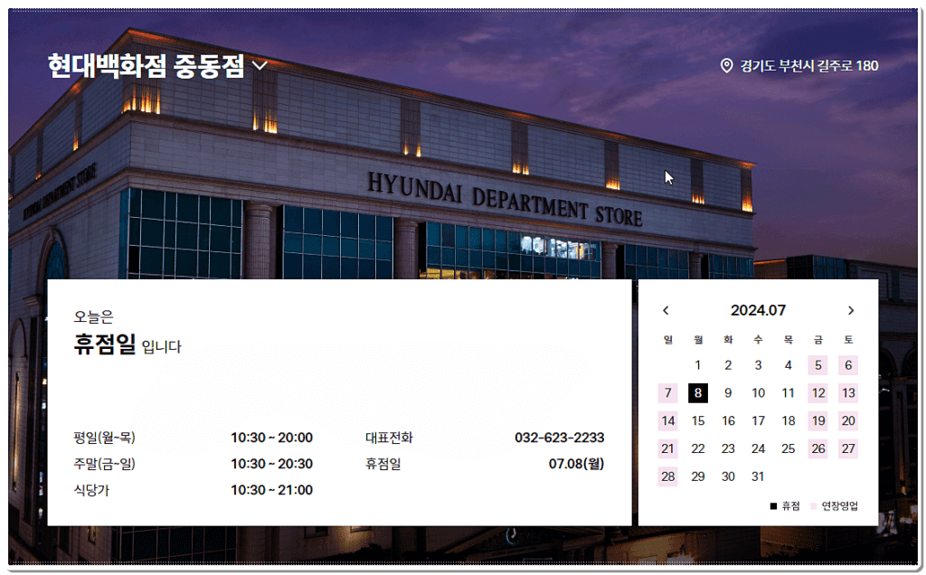The image size is (926, 575).
Task: Go to the previous month in calendar
Action: [666, 310]
